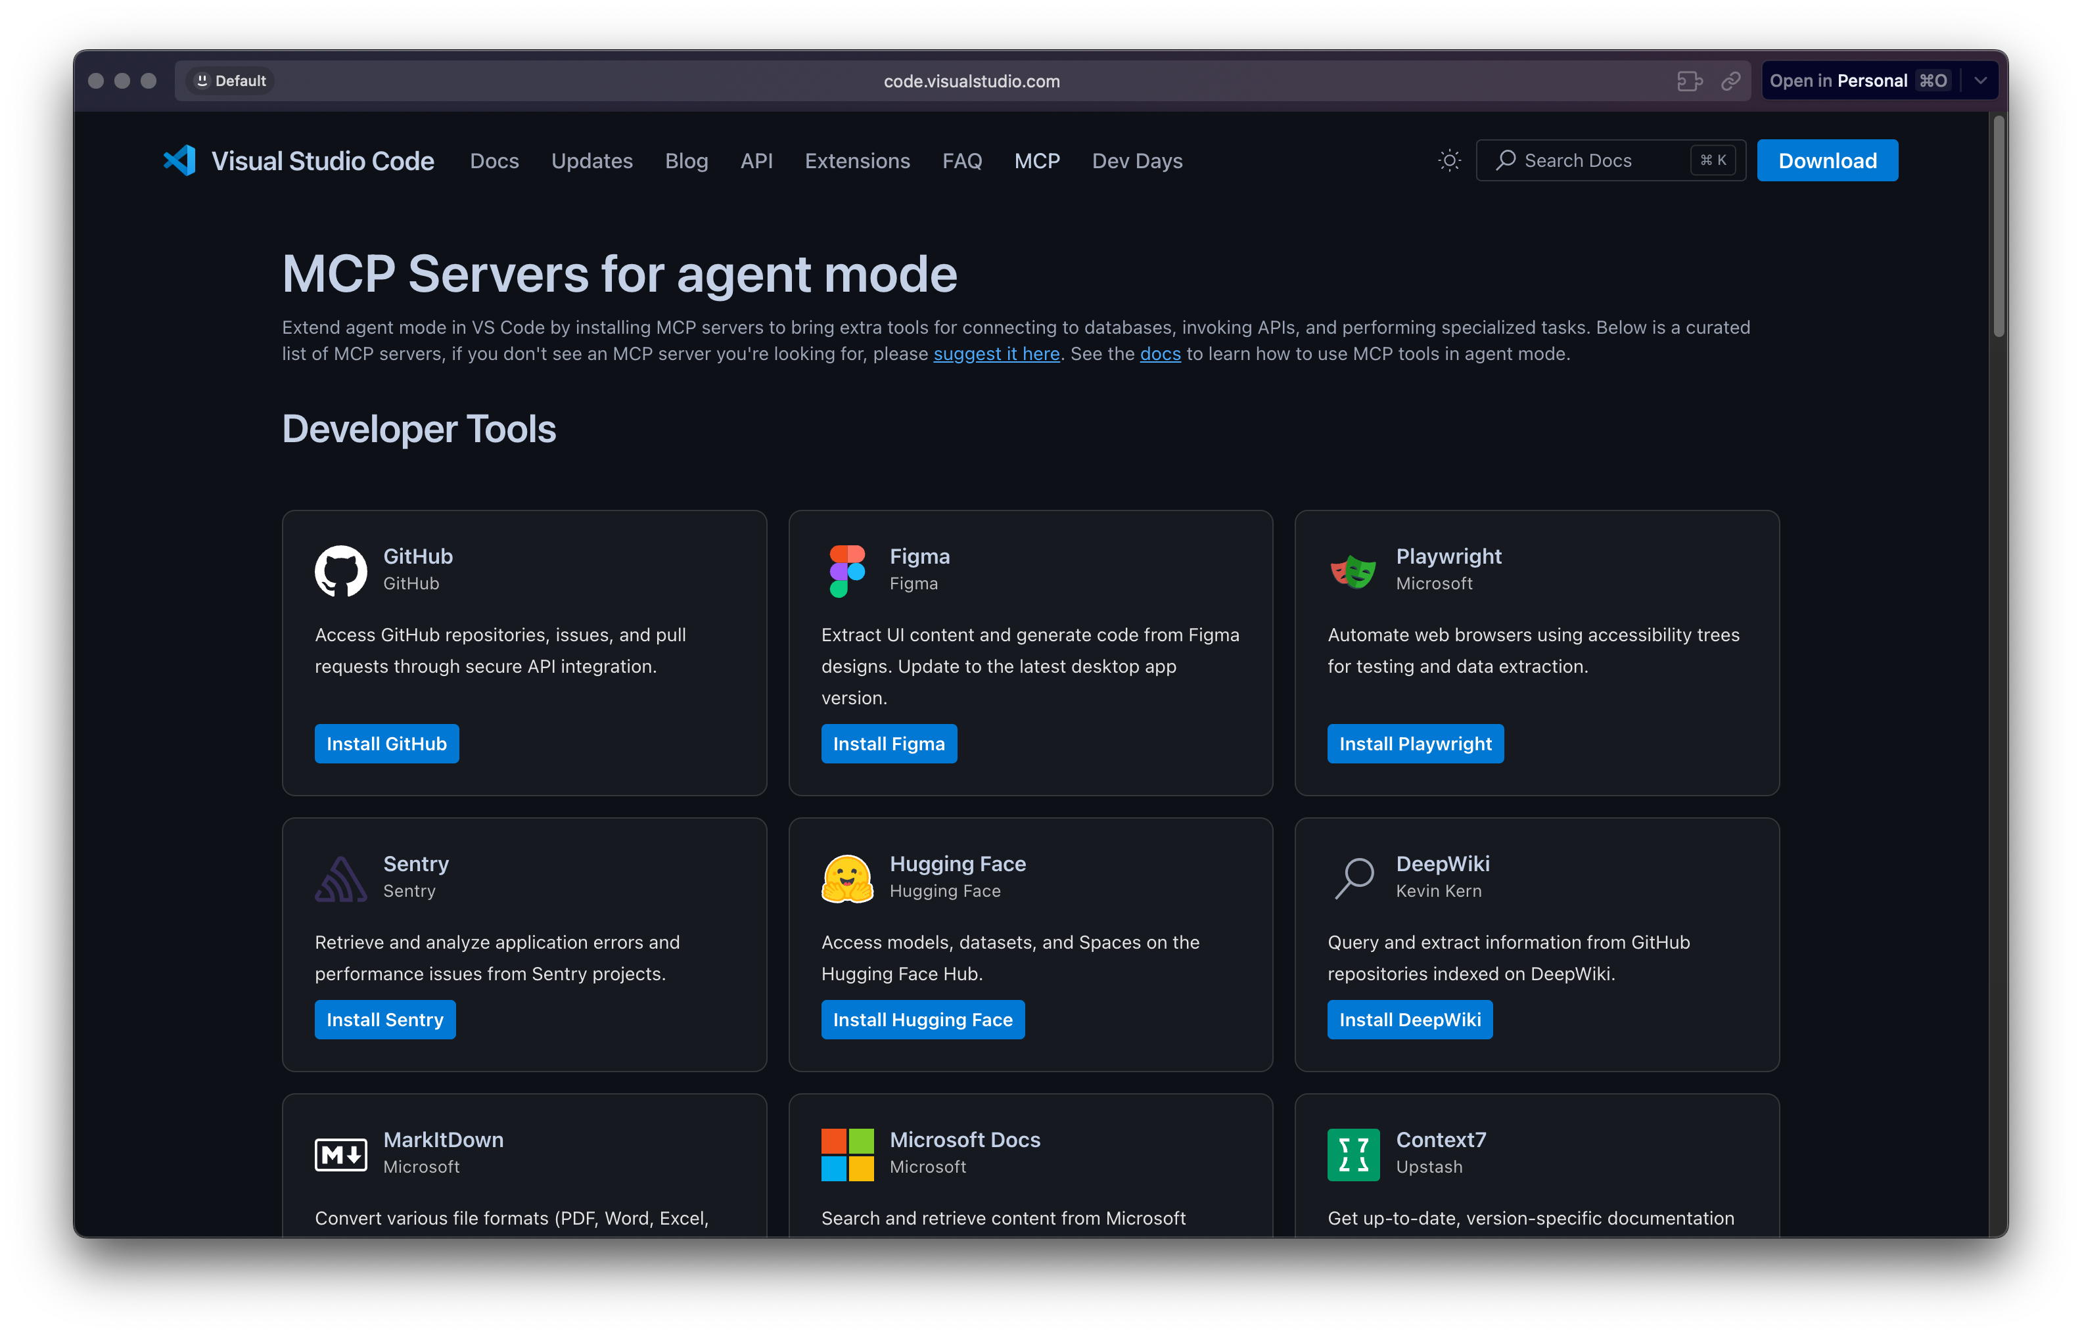Select the FAQ nav item
This screenshot has width=2082, height=1335.
click(963, 160)
